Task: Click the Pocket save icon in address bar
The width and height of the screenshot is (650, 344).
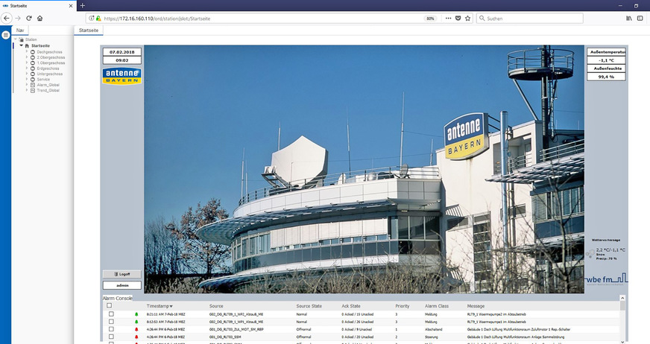Action: 458,18
